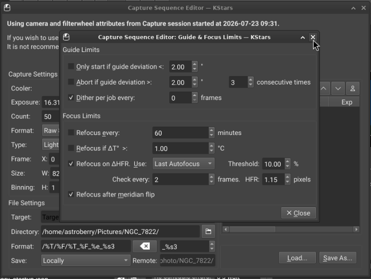This screenshot has height=279, width=371.
Task: Edit the consecutive times value field
Action: click(x=238, y=82)
